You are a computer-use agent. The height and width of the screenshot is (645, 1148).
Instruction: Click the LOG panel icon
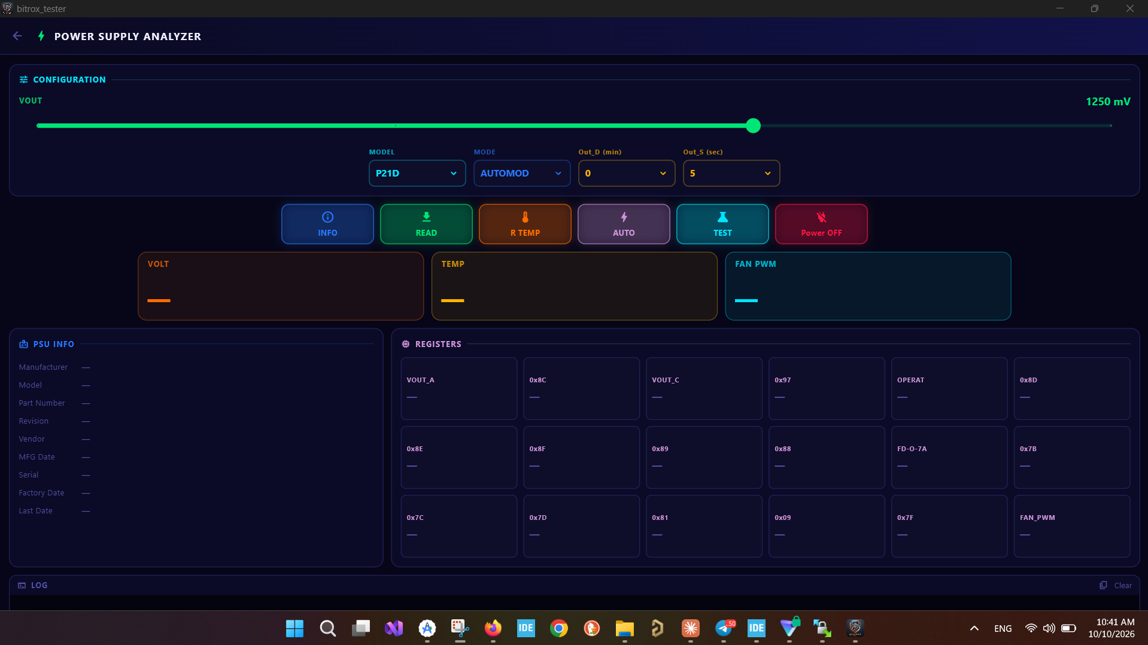[22, 585]
